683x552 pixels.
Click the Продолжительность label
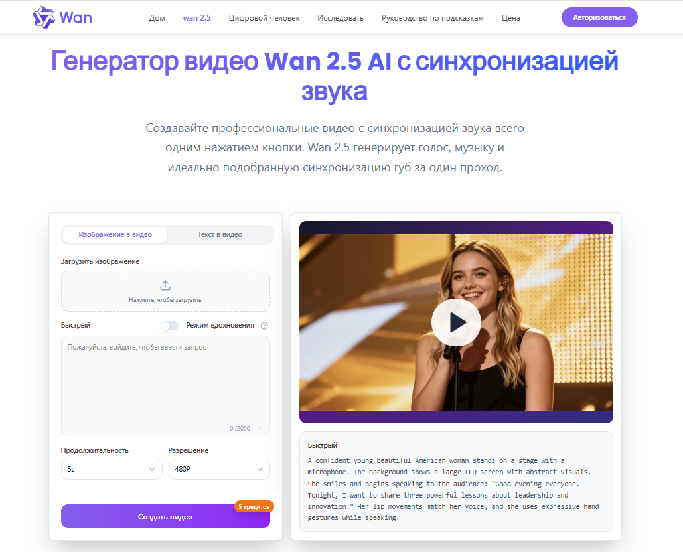[x=94, y=450]
